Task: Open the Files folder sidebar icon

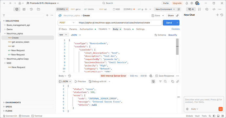Action: tap(38, 9)
